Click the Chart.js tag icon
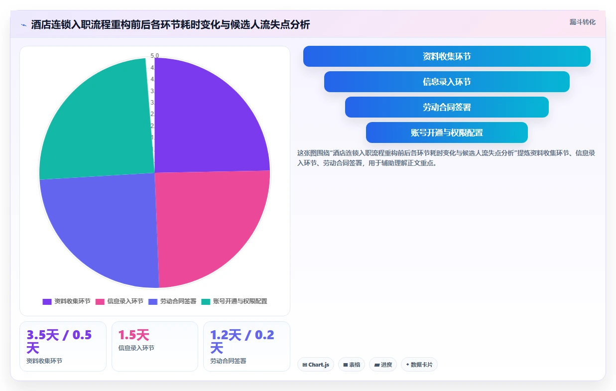 305,365
